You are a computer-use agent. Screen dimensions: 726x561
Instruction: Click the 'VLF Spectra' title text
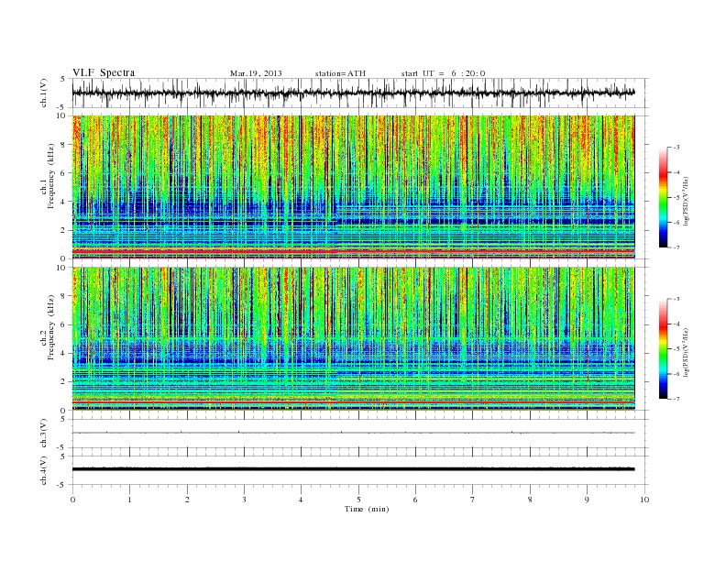[104, 72]
